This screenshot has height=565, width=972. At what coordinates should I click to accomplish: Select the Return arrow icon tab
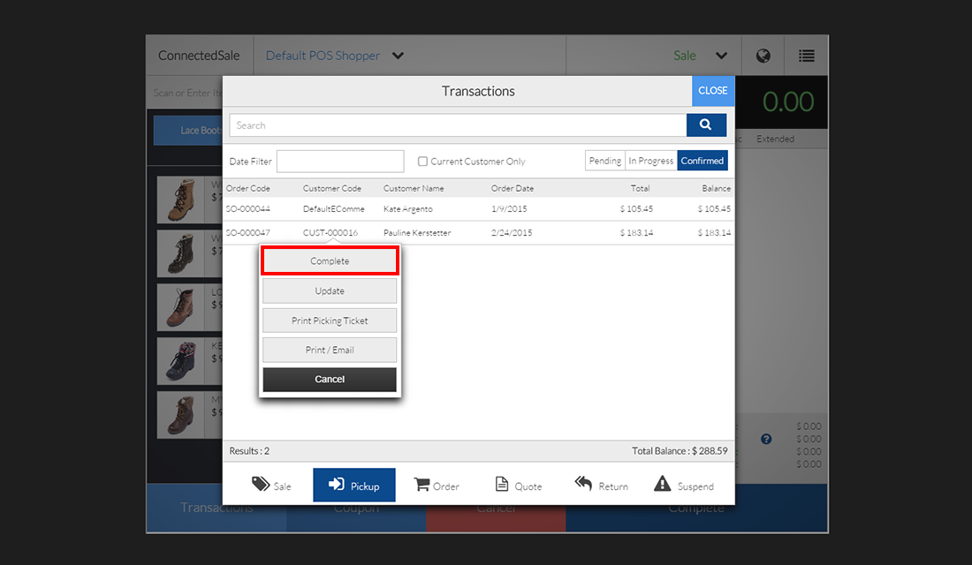[601, 486]
